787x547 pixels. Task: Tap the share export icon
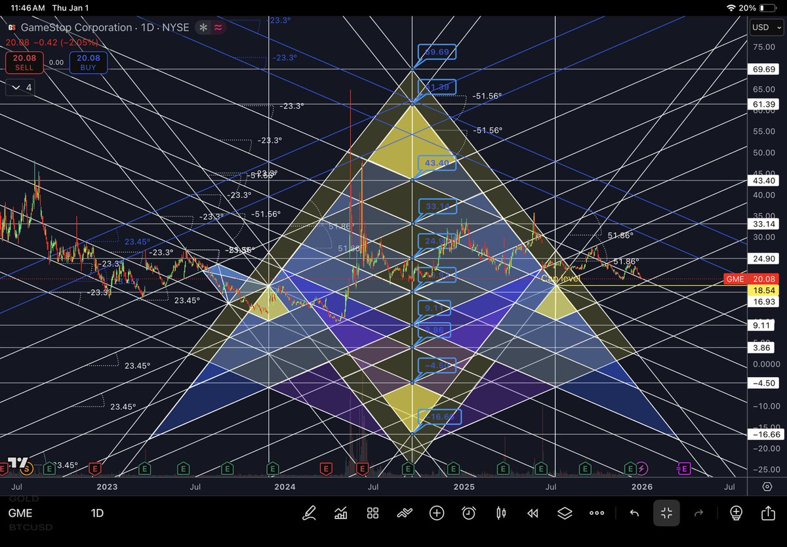pos(768,513)
